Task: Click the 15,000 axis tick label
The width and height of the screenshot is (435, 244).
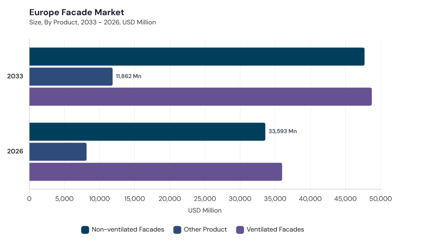Action: pos(134,199)
